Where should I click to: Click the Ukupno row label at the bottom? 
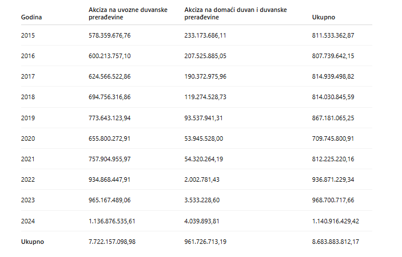(32, 242)
